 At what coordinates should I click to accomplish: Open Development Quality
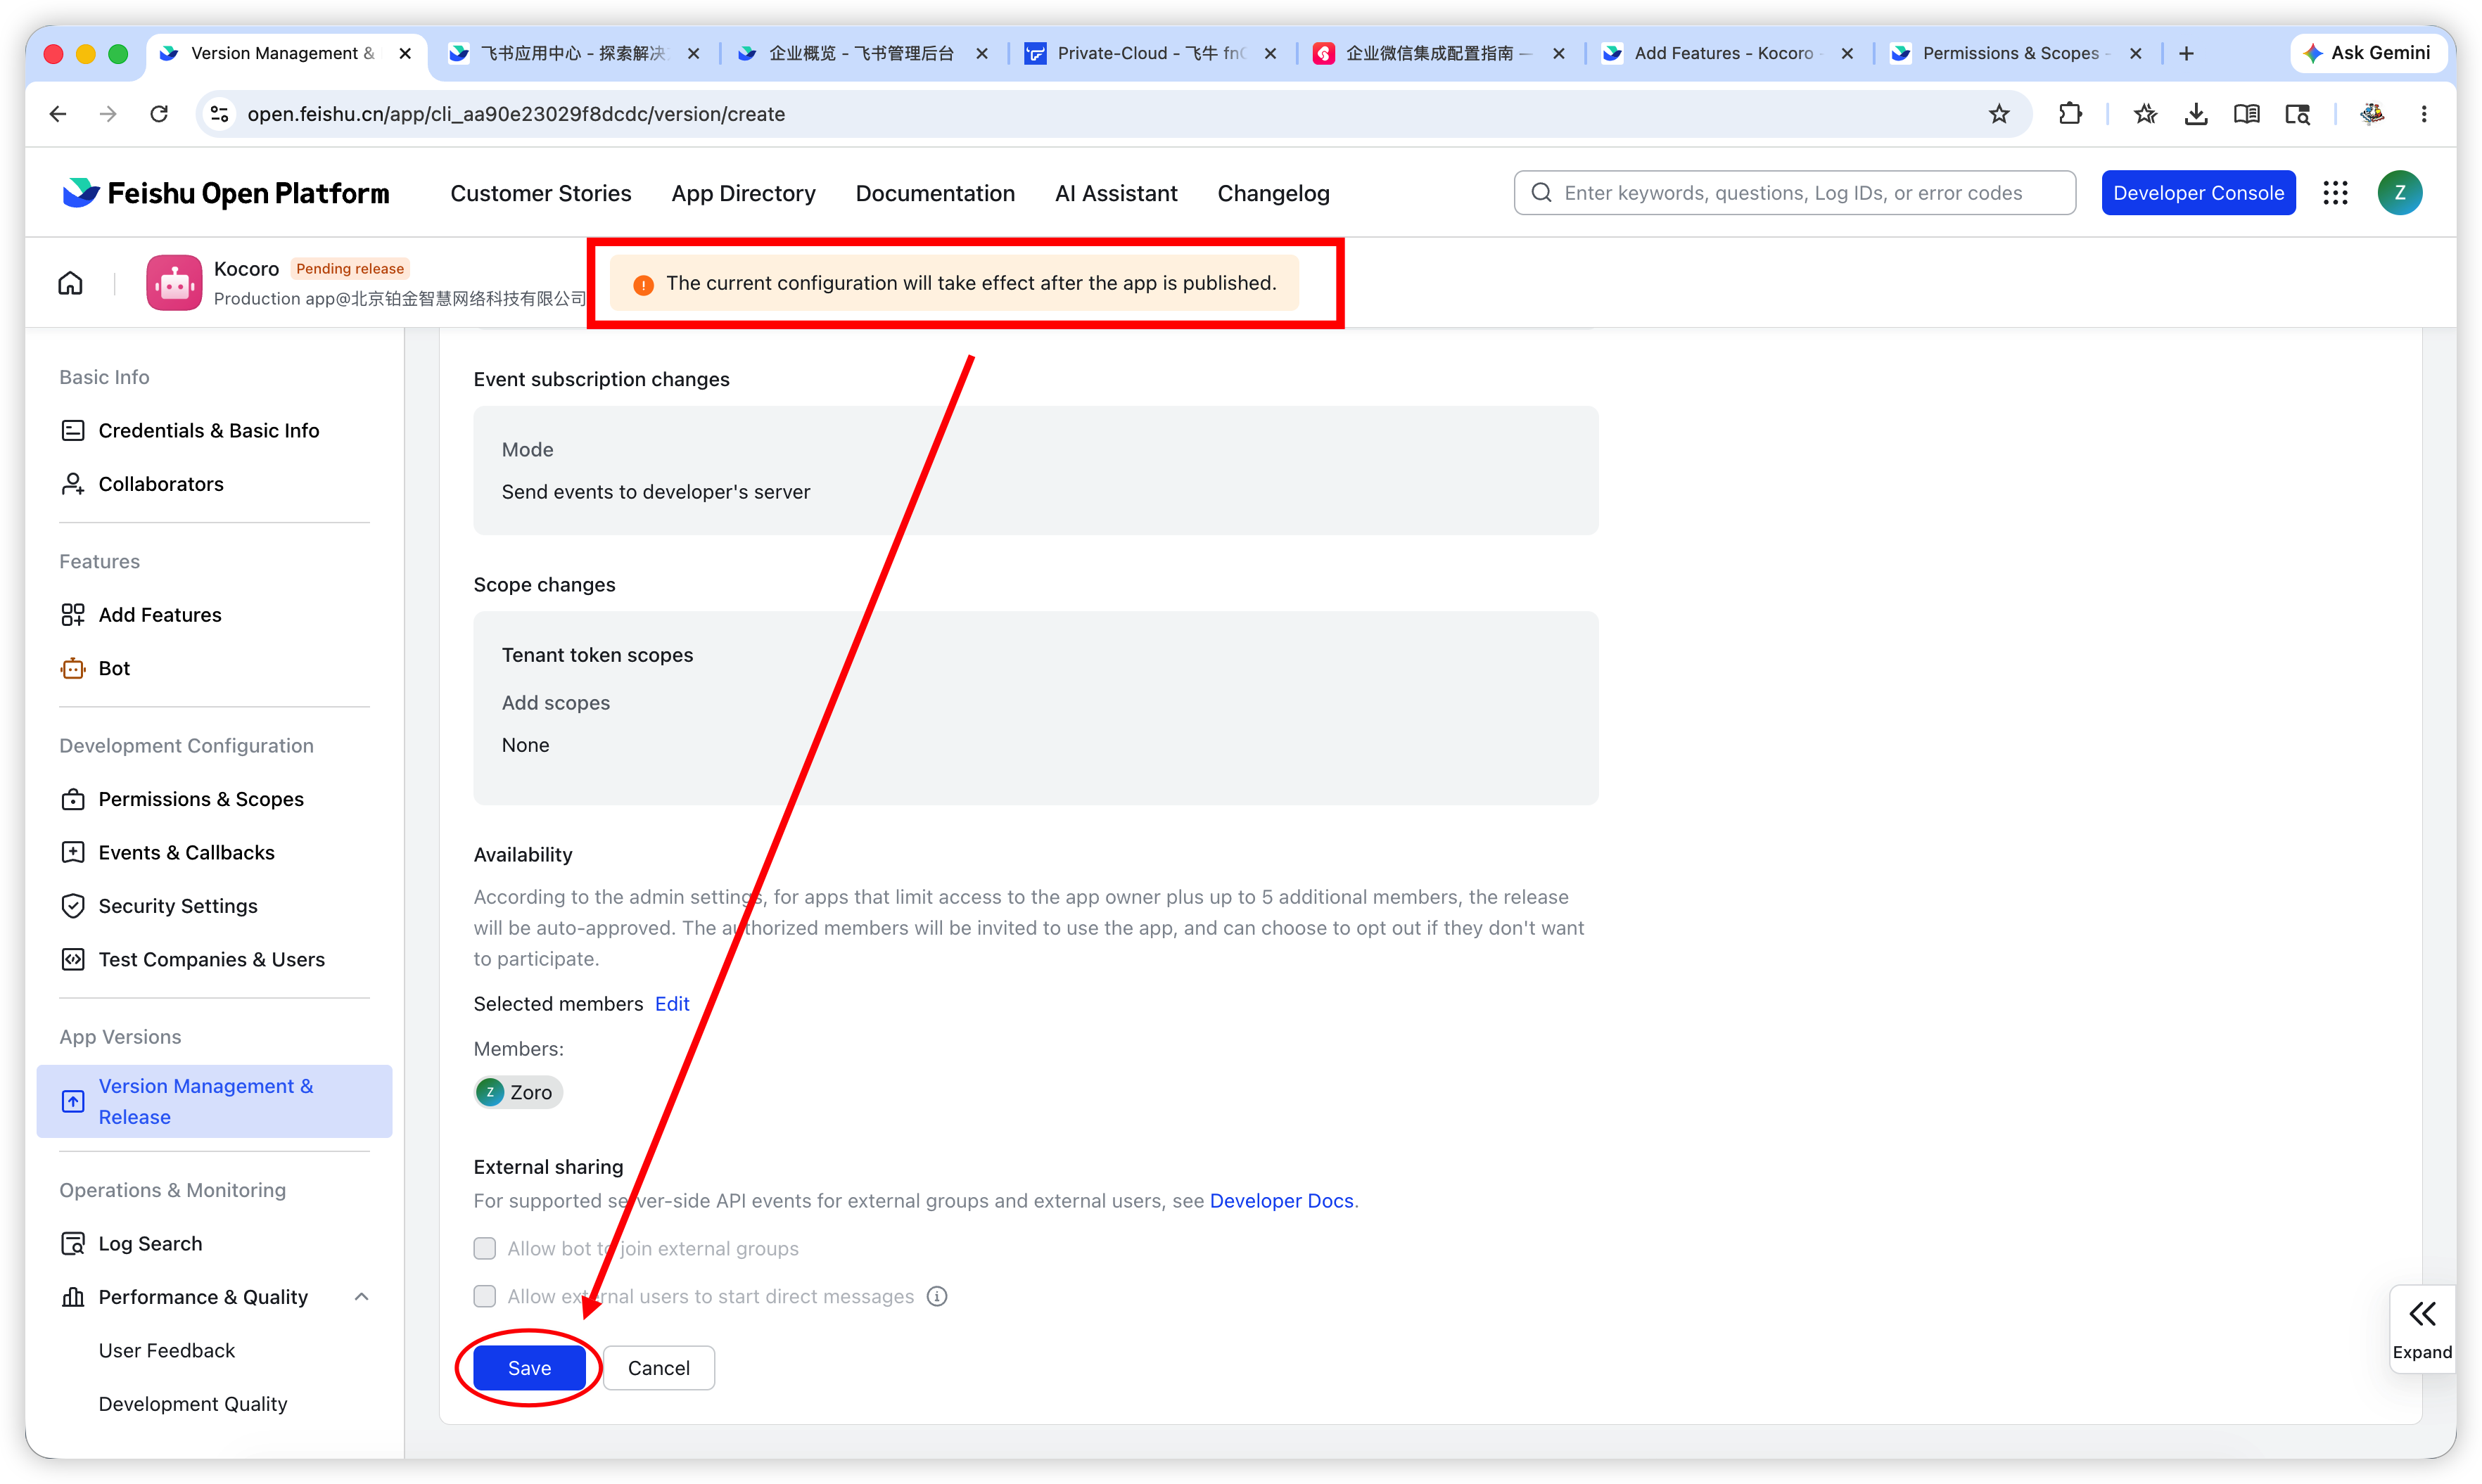(x=192, y=1404)
